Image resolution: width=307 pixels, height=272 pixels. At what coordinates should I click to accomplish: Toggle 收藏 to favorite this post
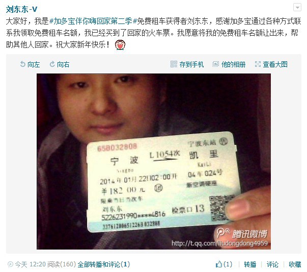click(295, 264)
